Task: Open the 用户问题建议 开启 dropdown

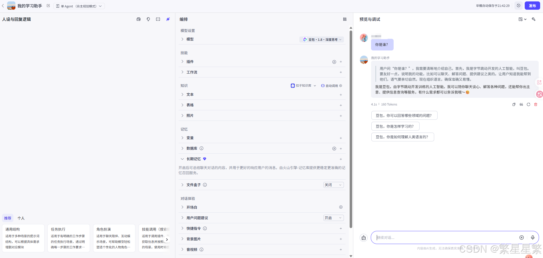Action: click(333, 218)
